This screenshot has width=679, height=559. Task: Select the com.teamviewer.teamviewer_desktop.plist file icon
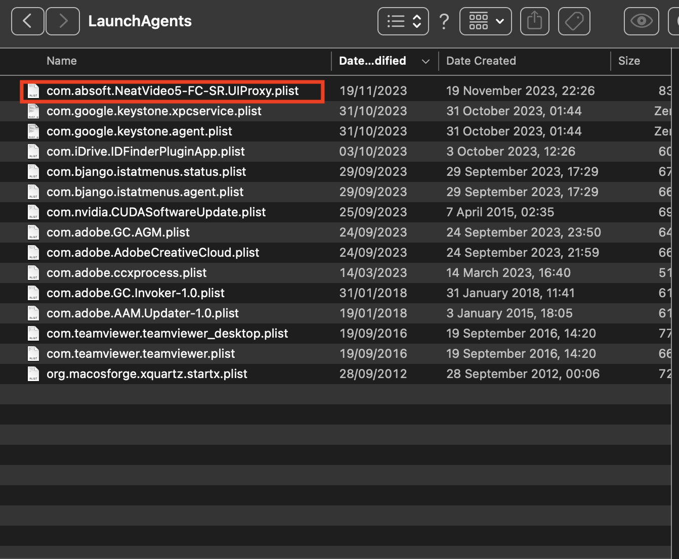[x=33, y=334]
